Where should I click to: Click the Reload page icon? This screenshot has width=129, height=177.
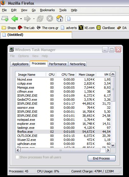(40, 19)
